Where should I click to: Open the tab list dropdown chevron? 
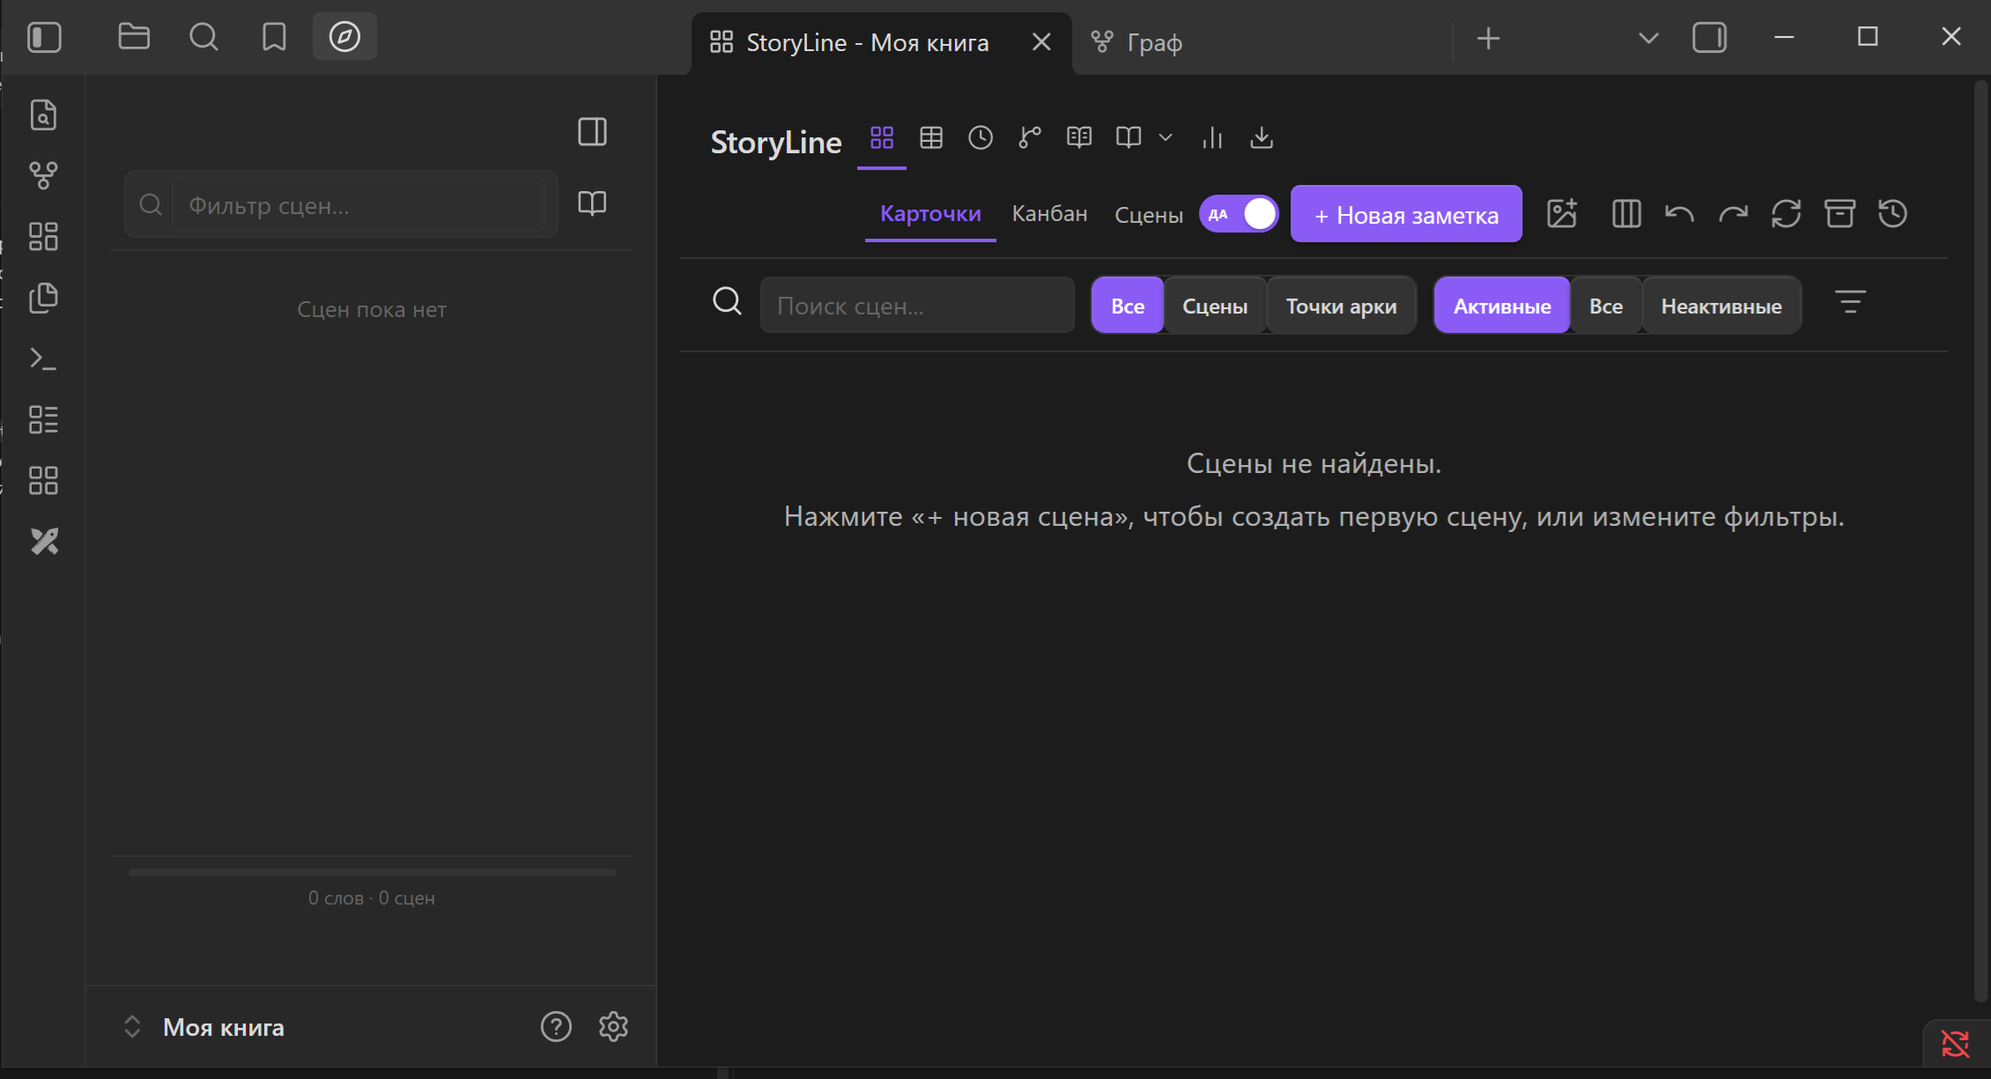pyautogui.click(x=1648, y=39)
